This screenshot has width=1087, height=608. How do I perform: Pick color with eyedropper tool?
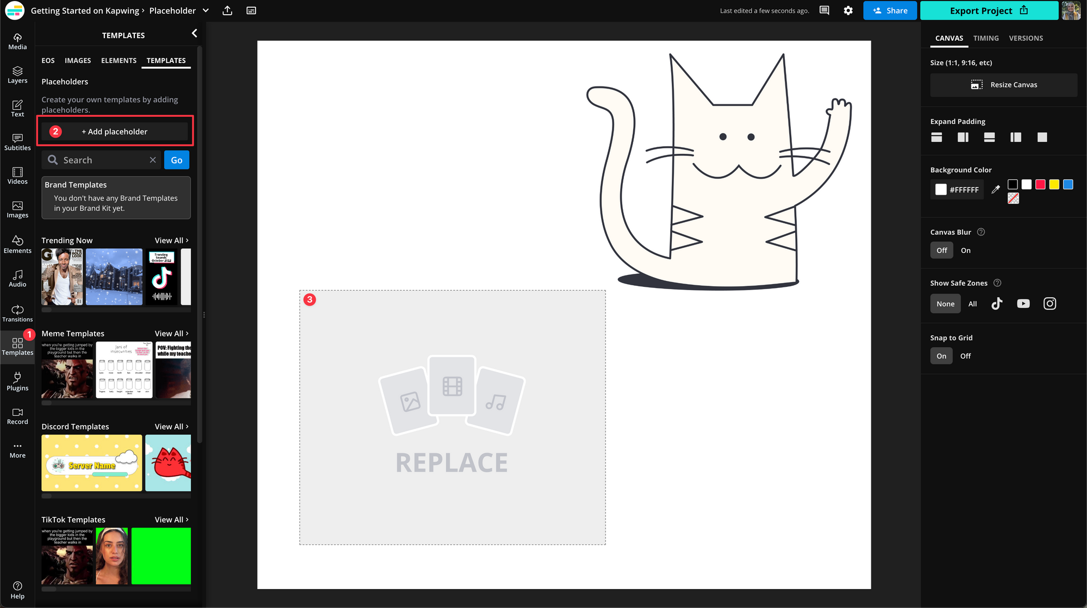click(996, 190)
